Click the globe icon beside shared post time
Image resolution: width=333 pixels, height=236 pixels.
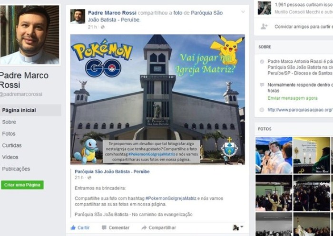[89, 178]
